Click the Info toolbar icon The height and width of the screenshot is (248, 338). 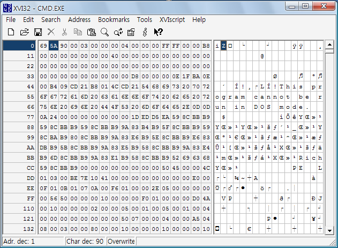[145, 32]
